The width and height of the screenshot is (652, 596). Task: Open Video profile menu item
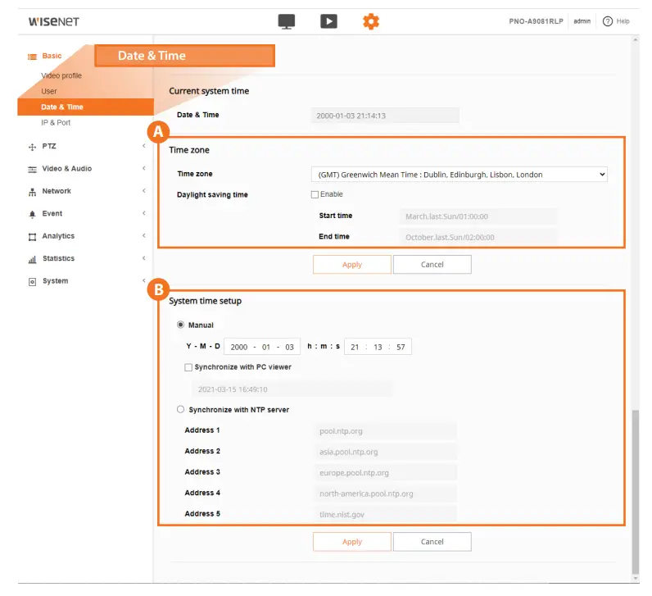click(x=61, y=75)
